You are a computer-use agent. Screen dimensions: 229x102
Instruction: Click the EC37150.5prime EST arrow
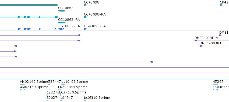(60, 95)
